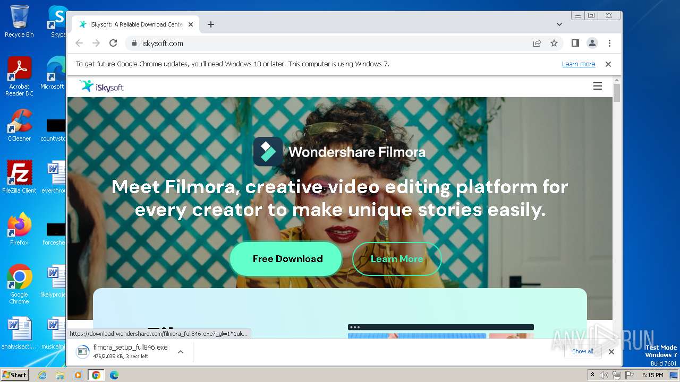Viewport: 680px width, 382px height.
Task: Open Windows Media Player from taskbar
Action: point(78,375)
